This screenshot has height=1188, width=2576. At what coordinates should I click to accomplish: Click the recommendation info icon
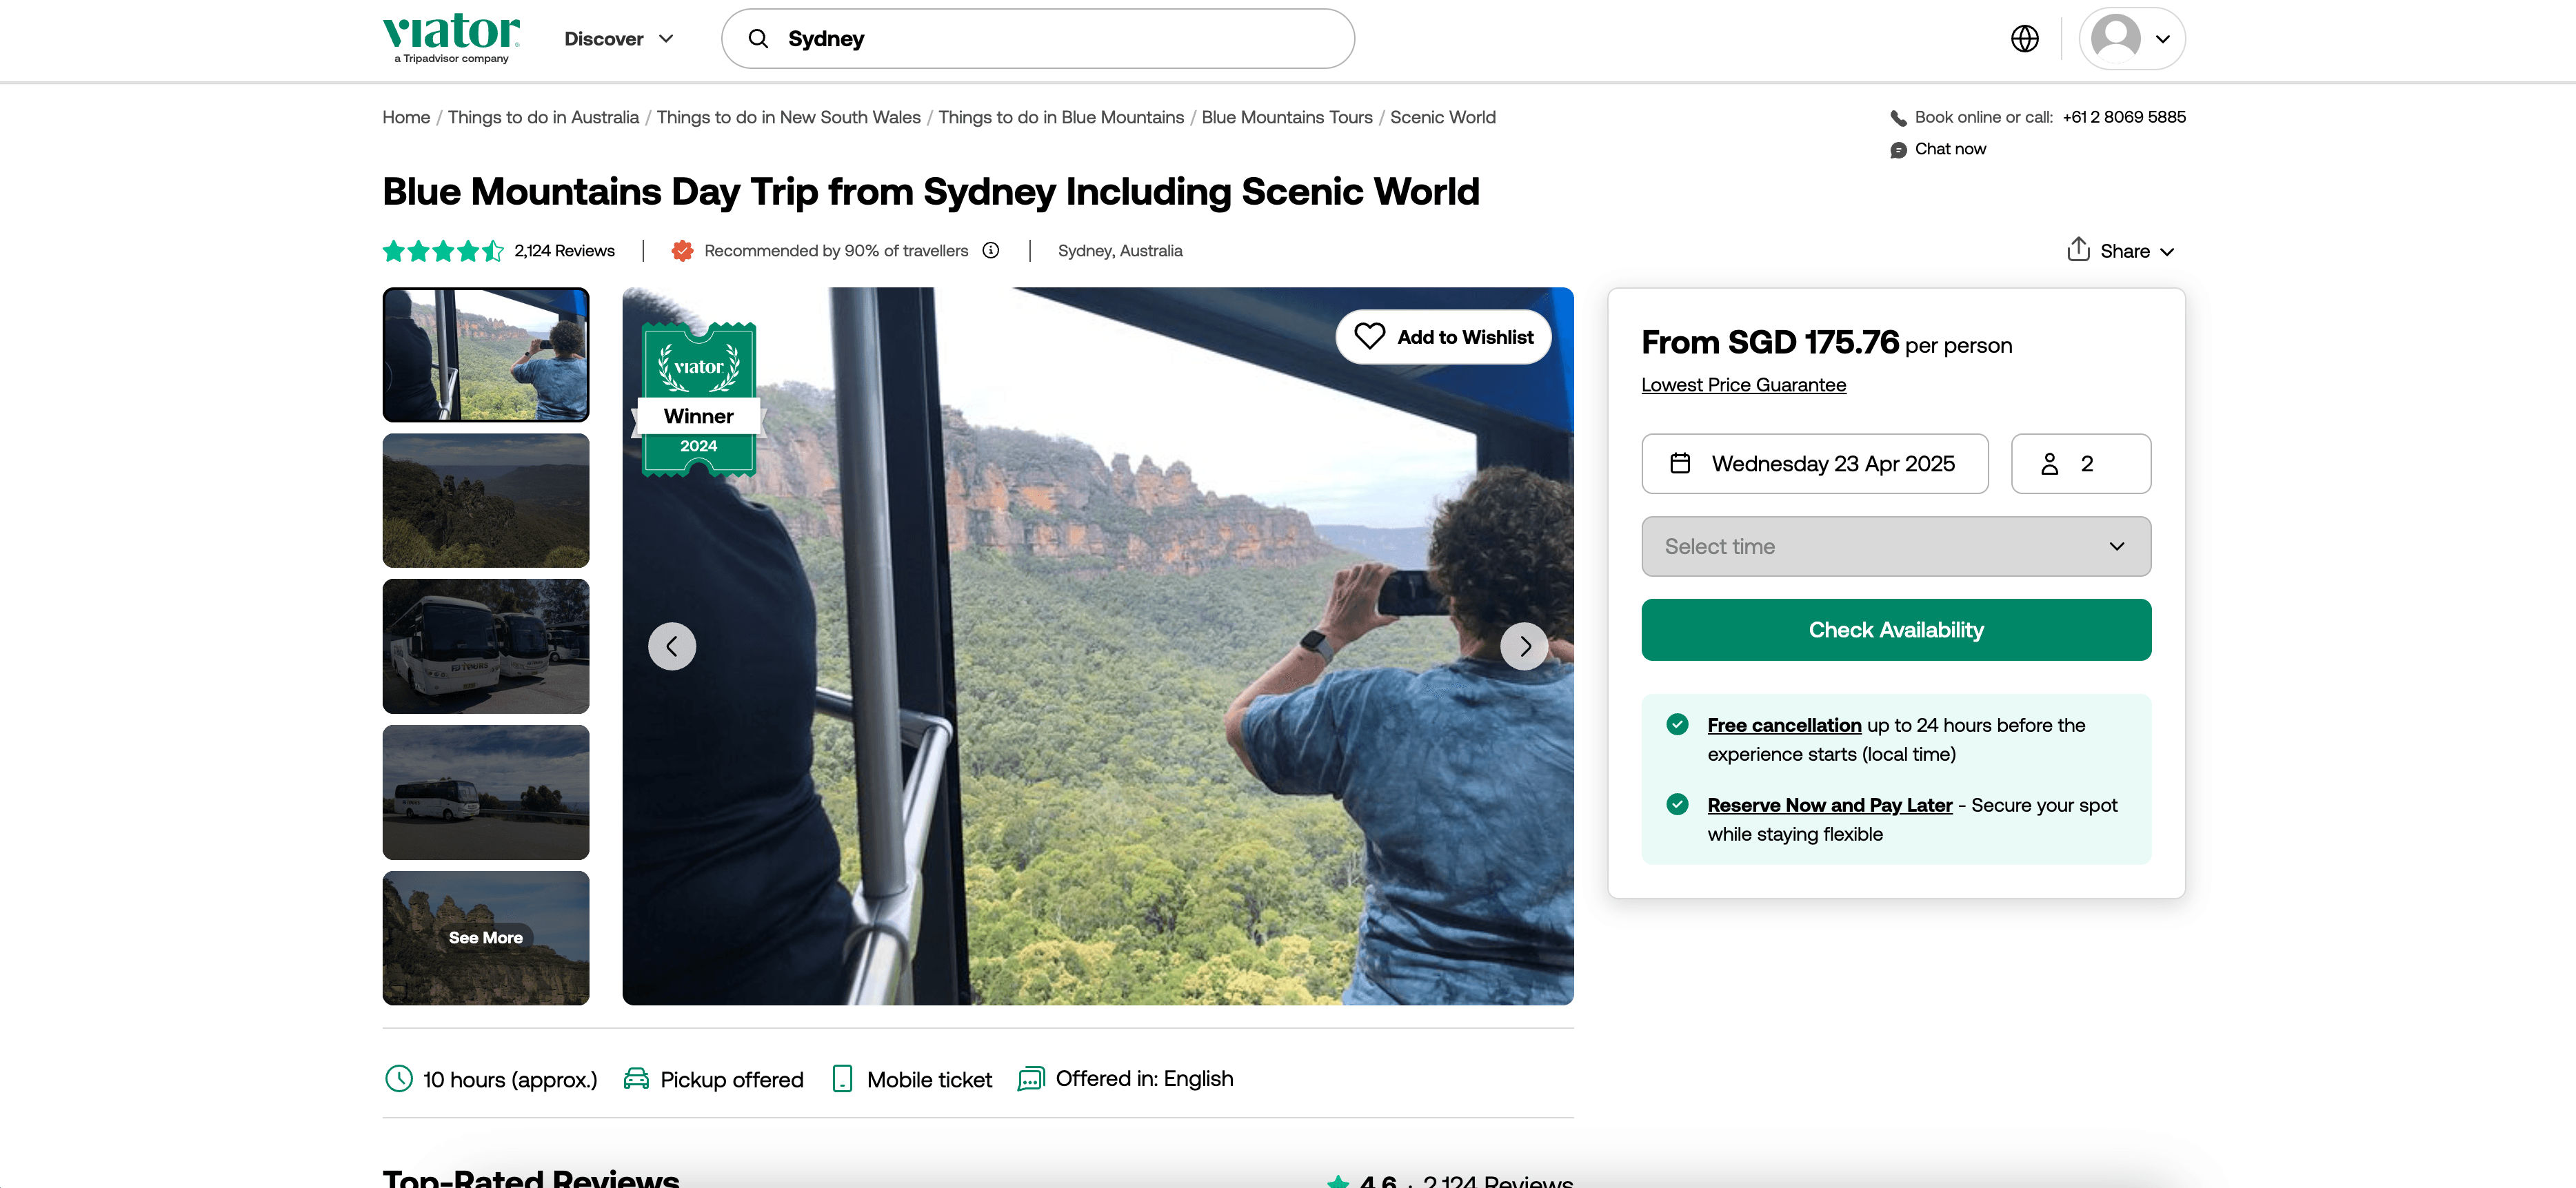click(991, 251)
